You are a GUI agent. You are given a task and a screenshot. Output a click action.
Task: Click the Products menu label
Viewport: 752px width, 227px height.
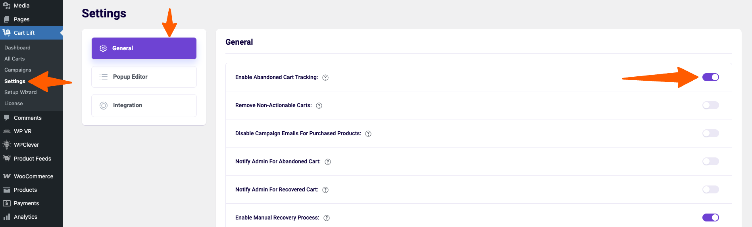[25, 190]
